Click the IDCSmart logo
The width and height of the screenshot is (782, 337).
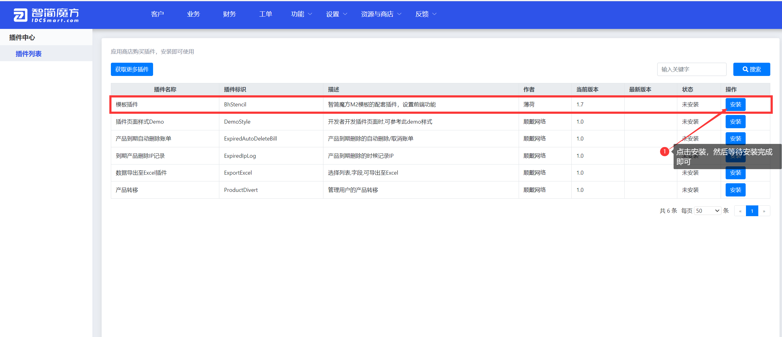pyautogui.click(x=46, y=15)
